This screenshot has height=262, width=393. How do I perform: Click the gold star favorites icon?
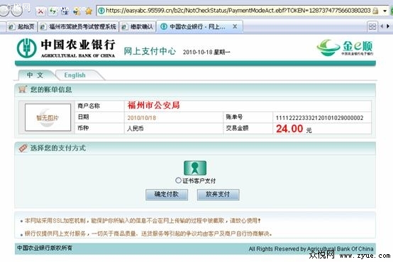click(x=88, y=11)
